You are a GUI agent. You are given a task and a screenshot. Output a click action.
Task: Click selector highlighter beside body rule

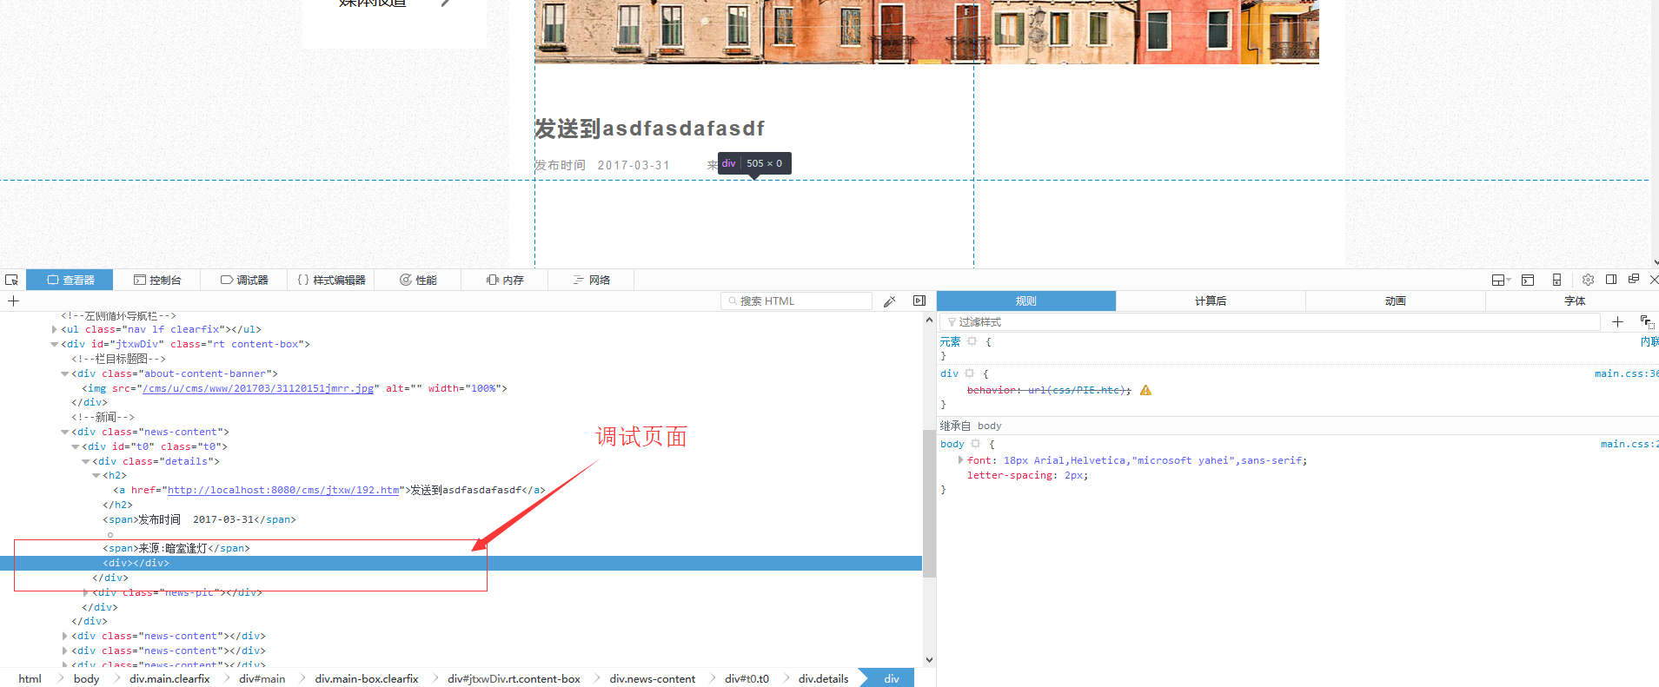tap(976, 444)
